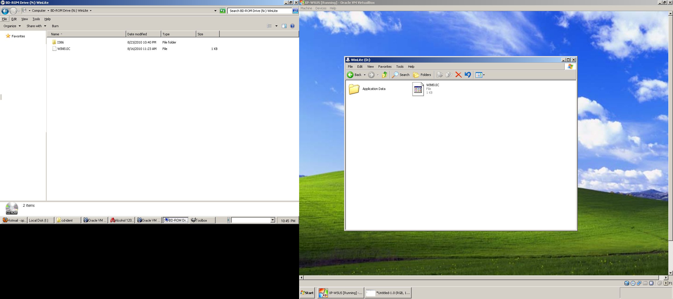Click the 10:45 PM clock
Image resolution: width=673 pixels, height=299 pixels.
click(x=288, y=221)
